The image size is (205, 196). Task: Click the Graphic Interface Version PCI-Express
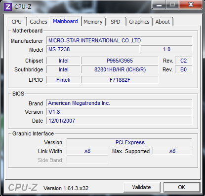coord(129,142)
